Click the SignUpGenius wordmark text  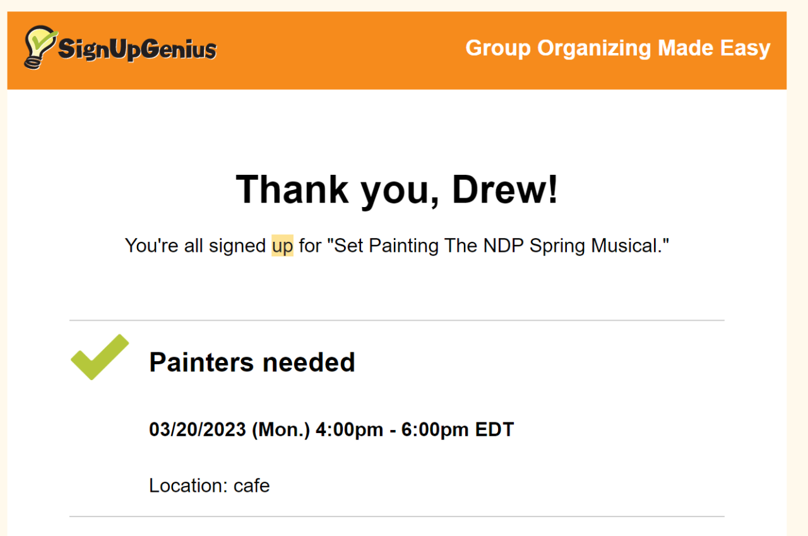coord(137,49)
